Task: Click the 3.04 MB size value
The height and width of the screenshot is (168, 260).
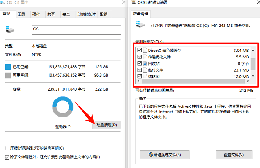Action: [241, 51]
